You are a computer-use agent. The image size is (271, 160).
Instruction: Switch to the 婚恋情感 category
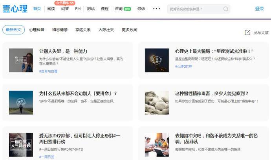(x=60, y=30)
